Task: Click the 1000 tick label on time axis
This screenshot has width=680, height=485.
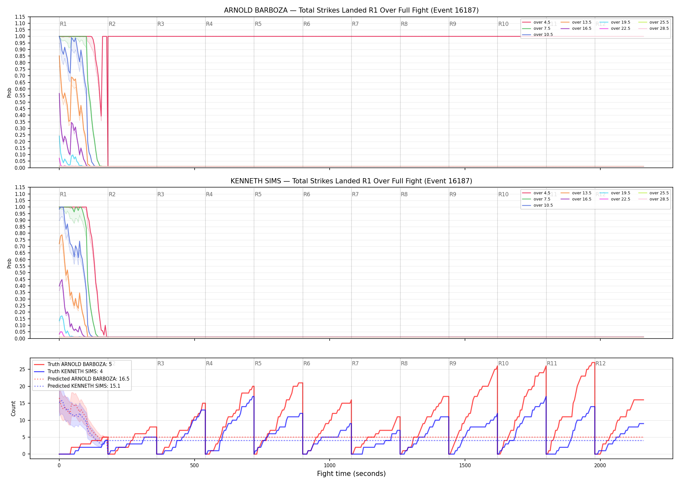Action: 330,466
